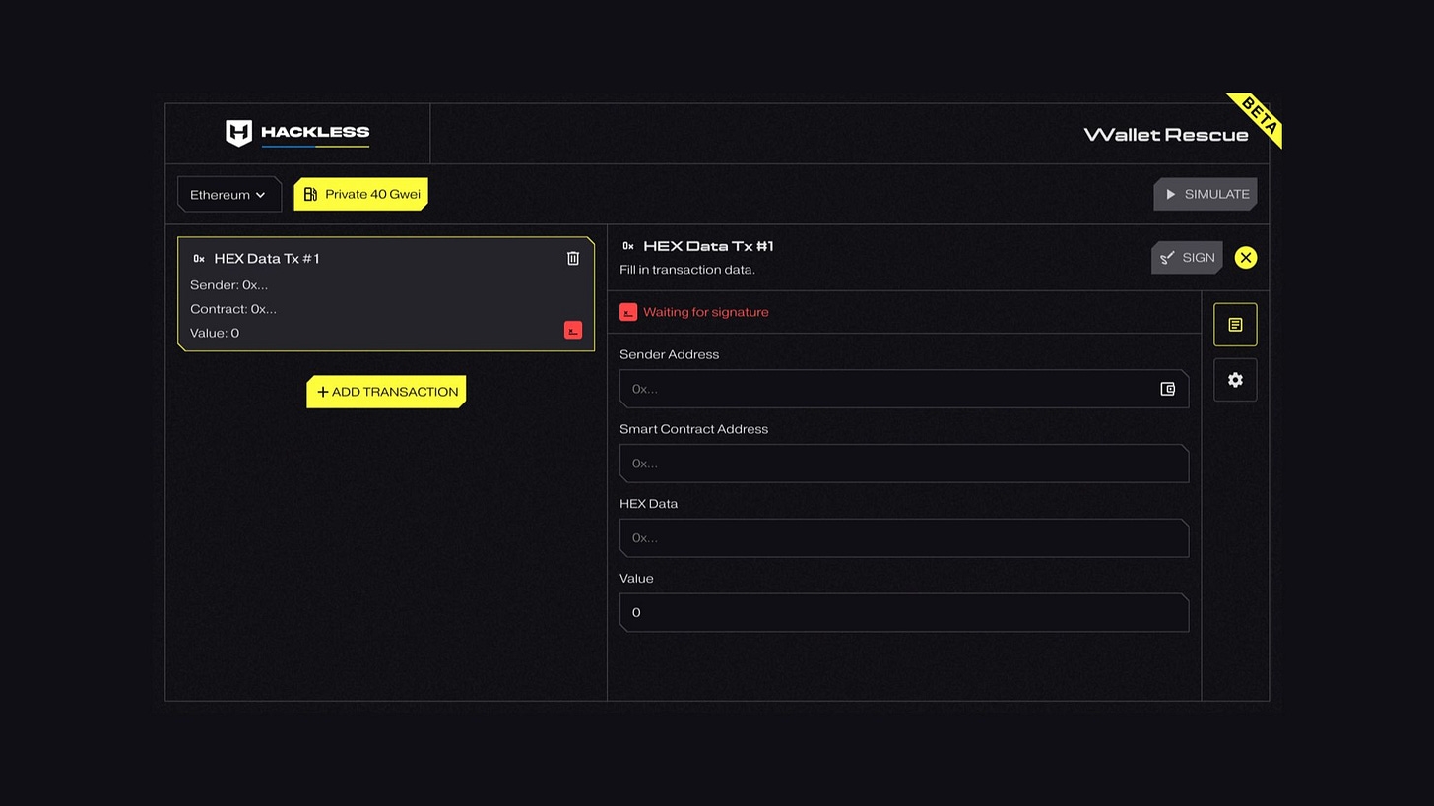Close the transaction editor with yellow X
1434x806 pixels.
click(1246, 258)
